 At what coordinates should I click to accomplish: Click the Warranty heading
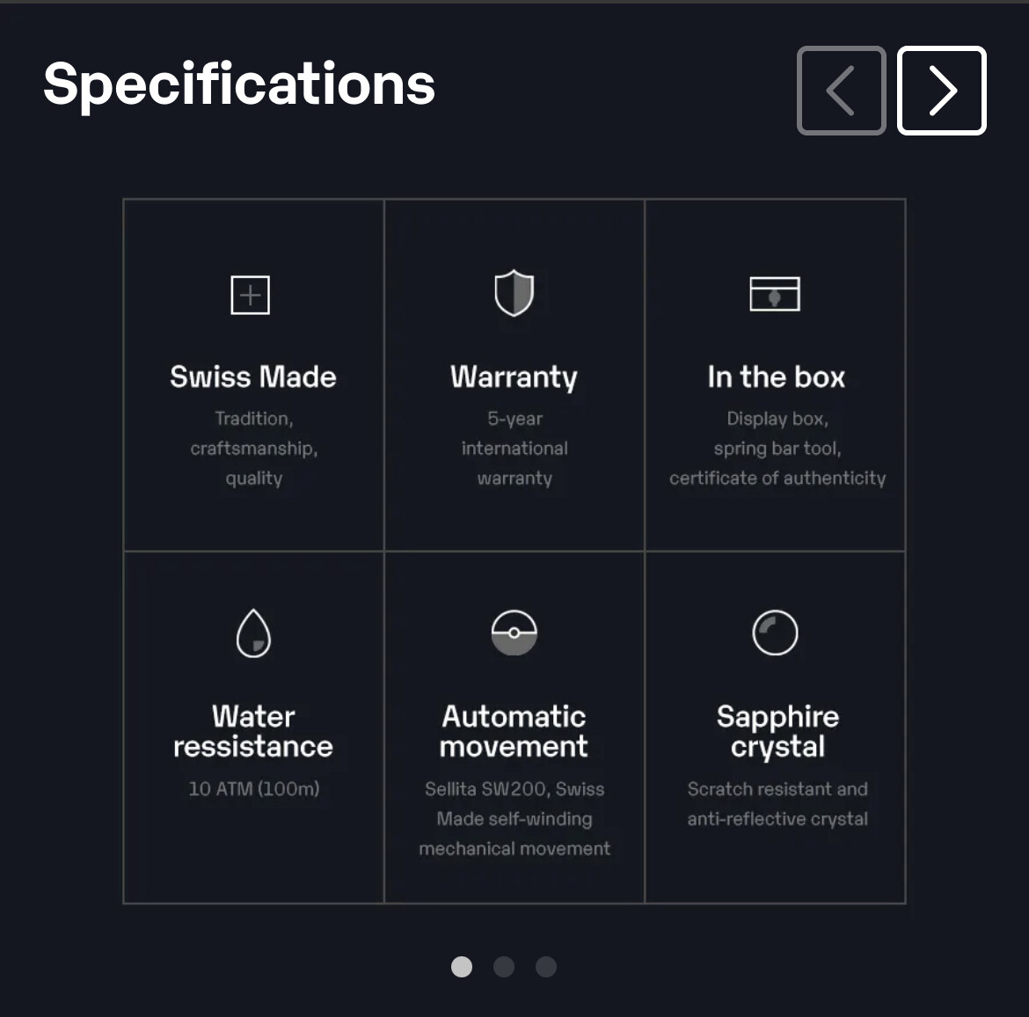[514, 377]
